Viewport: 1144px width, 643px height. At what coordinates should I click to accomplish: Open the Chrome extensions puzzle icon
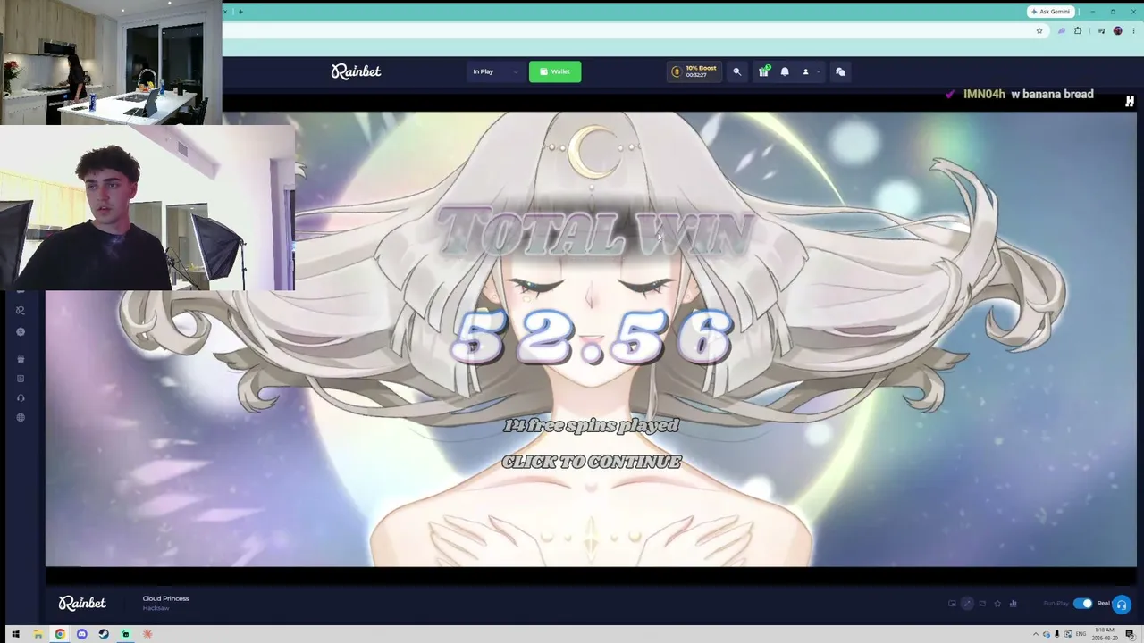[x=1078, y=30]
